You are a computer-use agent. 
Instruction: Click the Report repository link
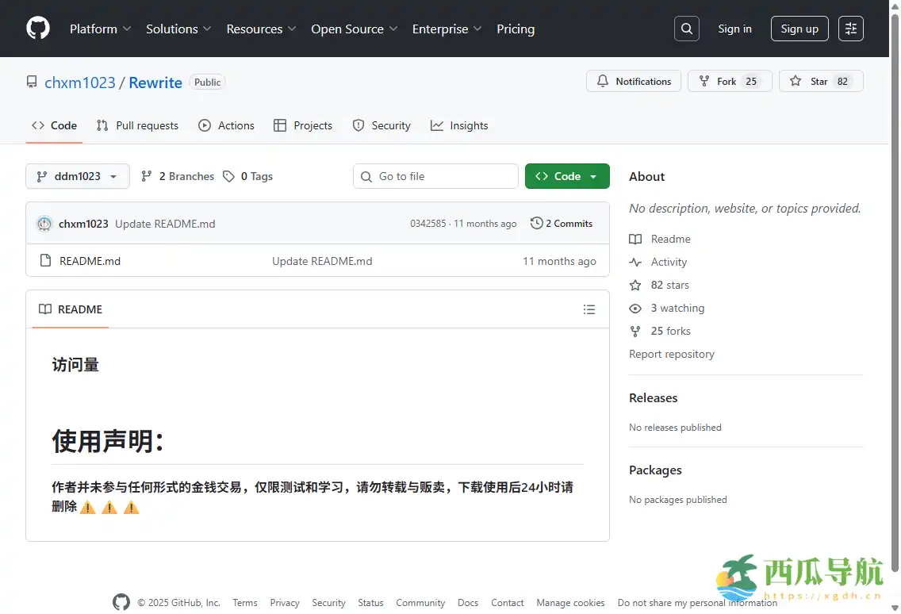(672, 354)
